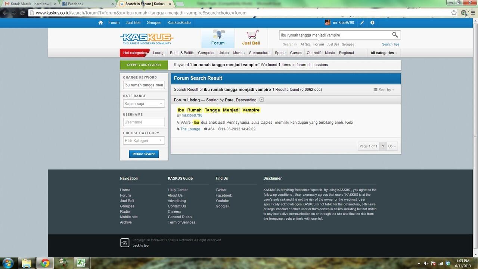Open the help question mark icon
Image resolution: width=478 pixels, height=269 pixels.
point(372,23)
